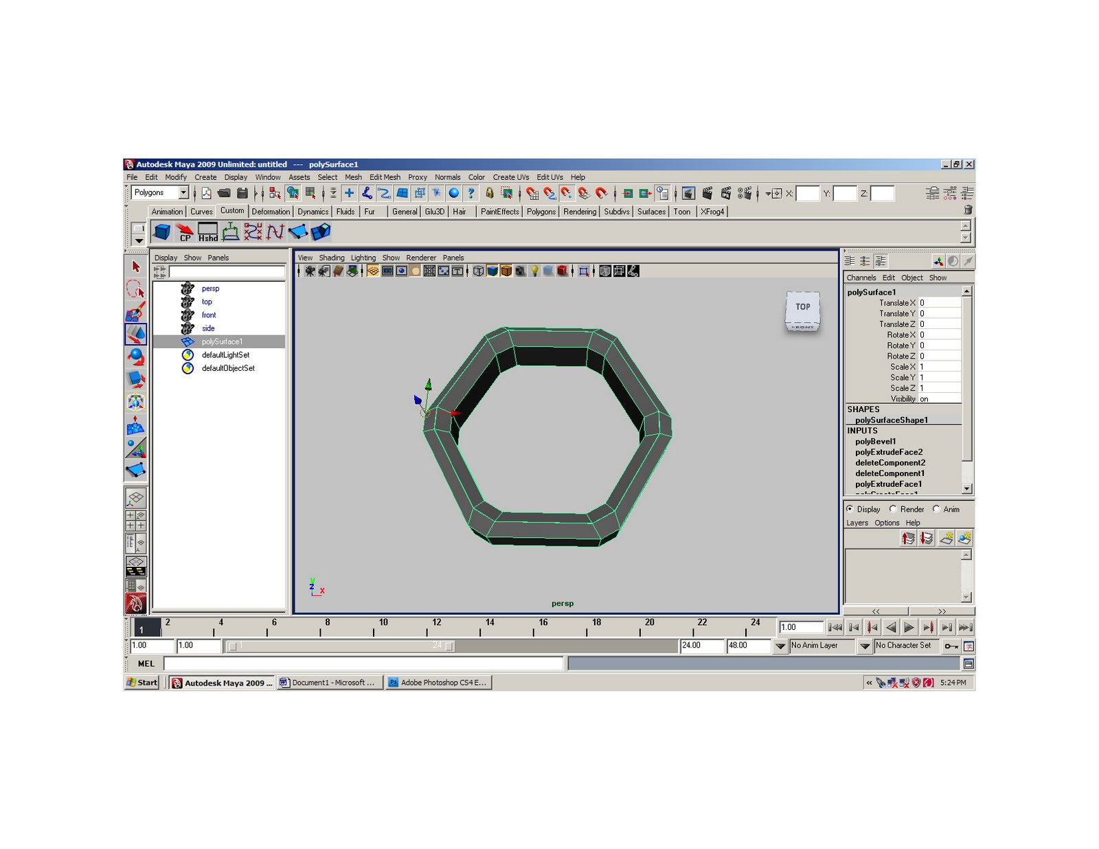Image resolution: width=1099 pixels, height=849 pixels.
Task: Expand the No Character Set dropdown arrow
Action: click(x=865, y=646)
